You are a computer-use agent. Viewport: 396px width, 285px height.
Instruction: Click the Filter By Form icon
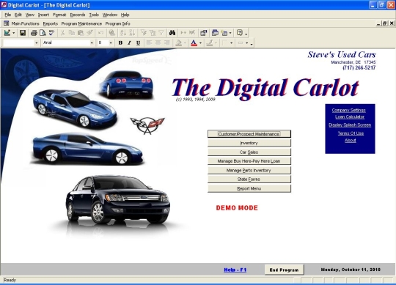point(153,33)
